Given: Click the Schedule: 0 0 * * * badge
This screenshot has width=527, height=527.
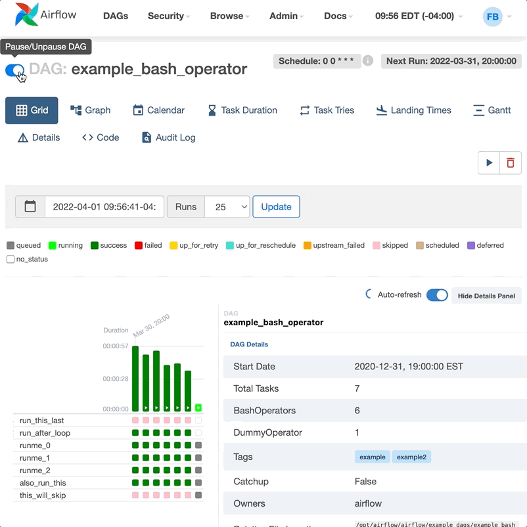Looking at the screenshot, I should (x=317, y=61).
